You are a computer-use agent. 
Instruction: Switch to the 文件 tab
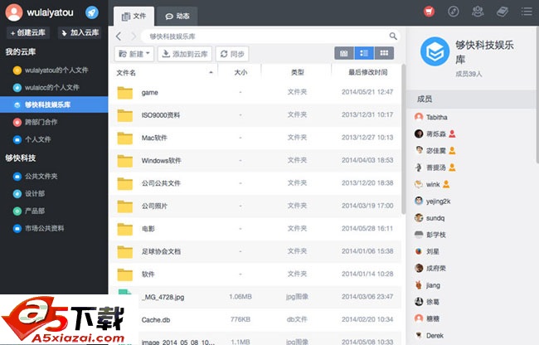click(134, 16)
